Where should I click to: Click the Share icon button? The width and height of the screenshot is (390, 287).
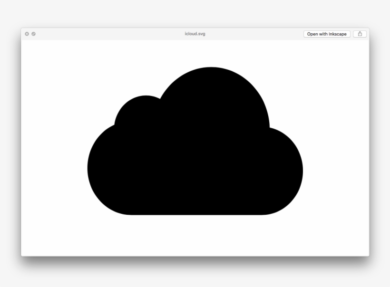click(x=360, y=34)
